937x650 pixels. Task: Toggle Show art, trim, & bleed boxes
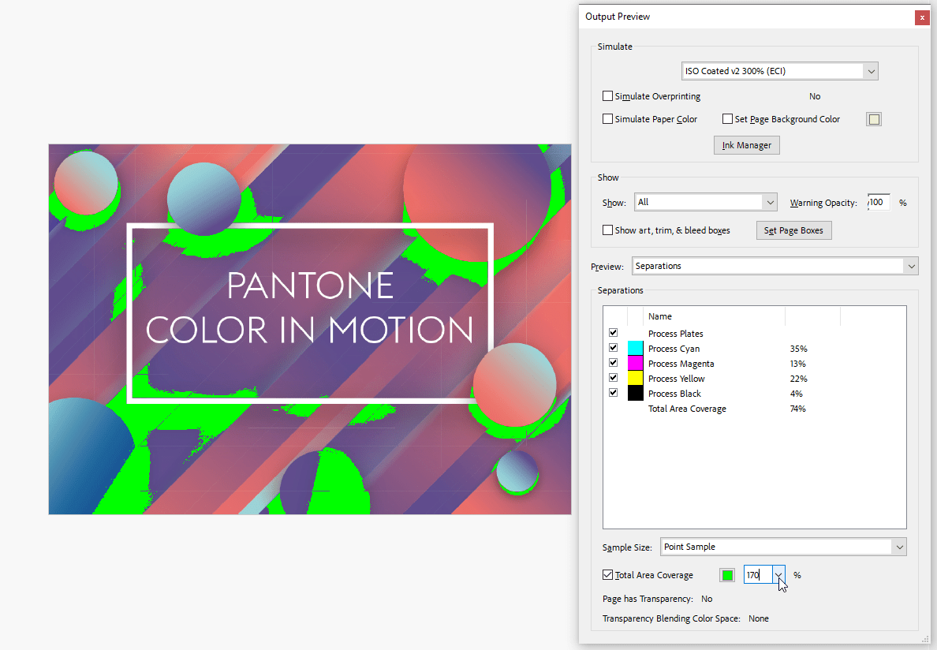pos(607,230)
